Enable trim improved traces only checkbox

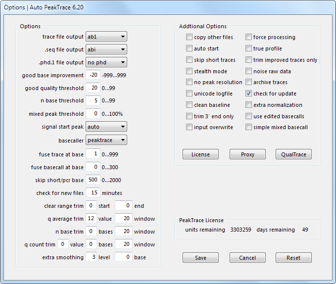click(x=248, y=59)
